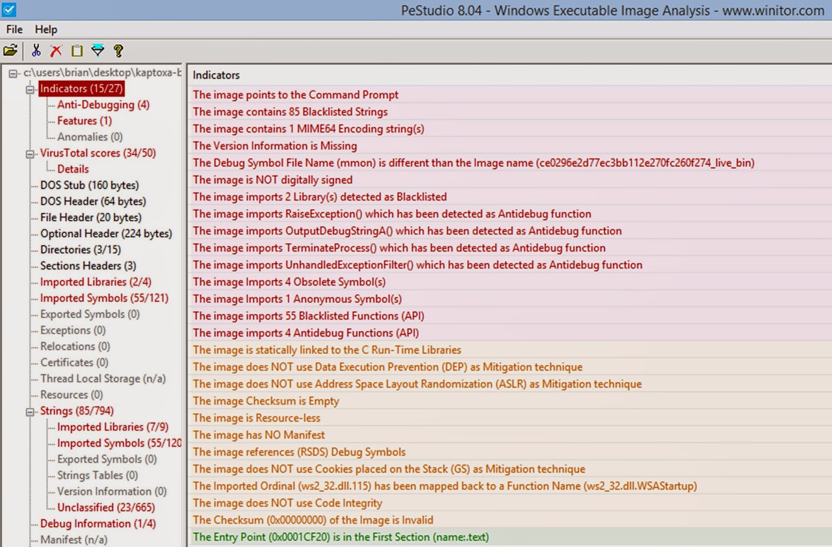Open a file using the folder icon
Viewport: 832px width, 547px height.
click(9, 50)
